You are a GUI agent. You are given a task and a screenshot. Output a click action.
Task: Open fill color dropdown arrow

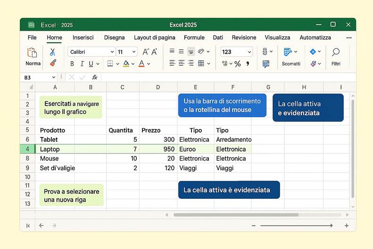tap(133, 64)
